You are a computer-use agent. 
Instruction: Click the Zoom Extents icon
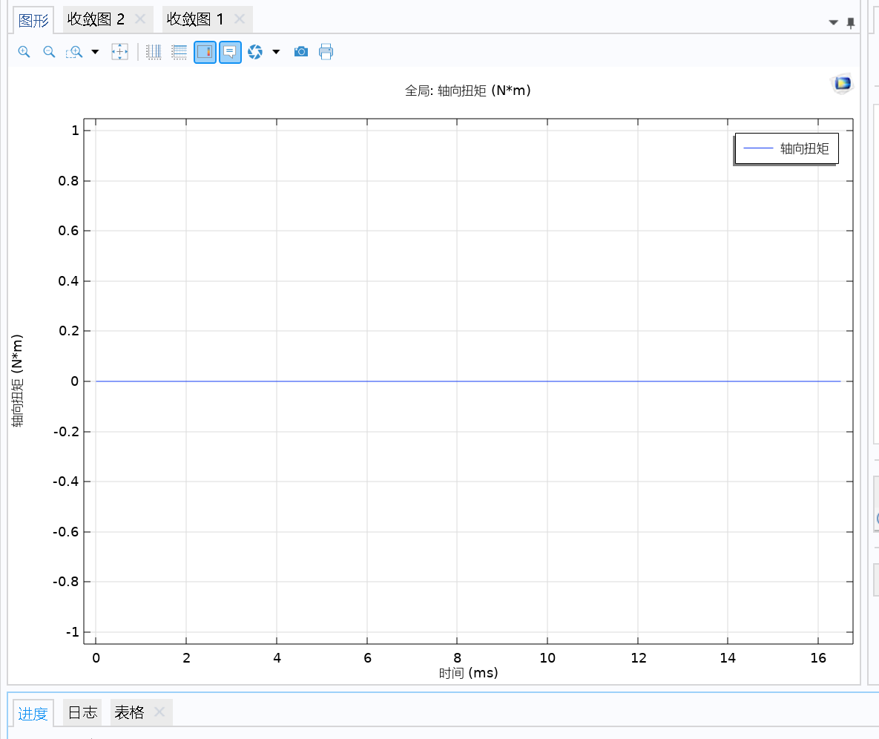coord(119,52)
